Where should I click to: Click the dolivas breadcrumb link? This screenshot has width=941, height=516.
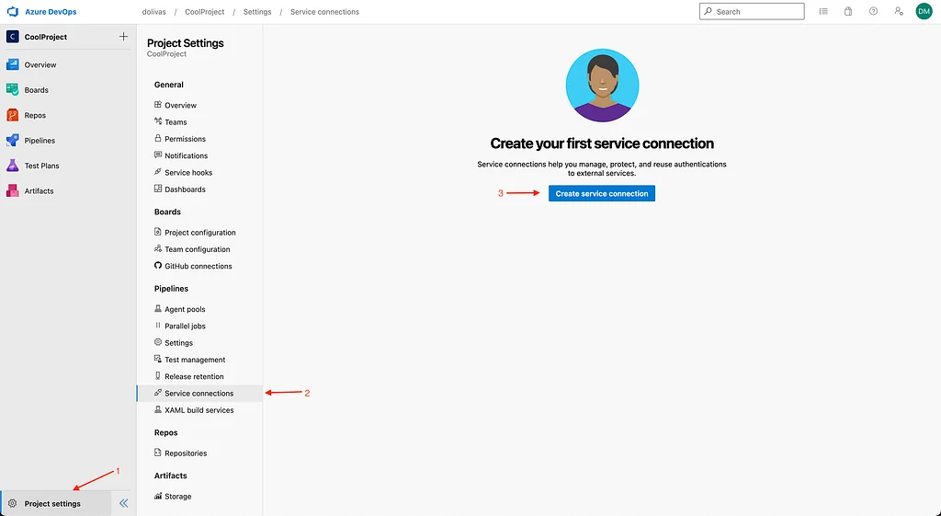[153, 12]
